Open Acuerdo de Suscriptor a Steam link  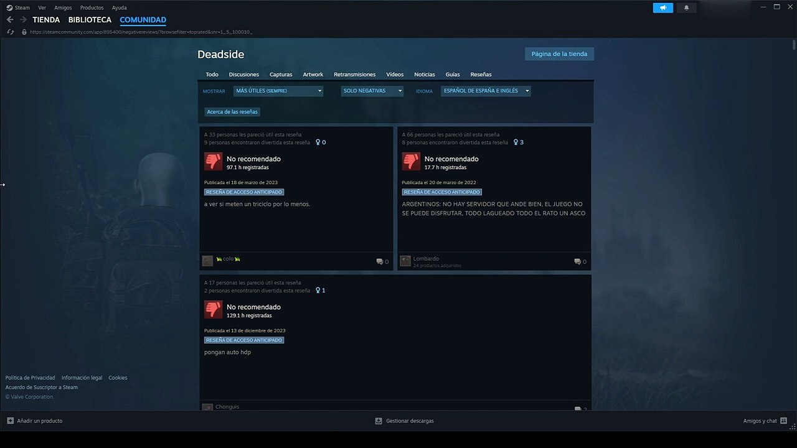pyautogui.click(x=42, y=387)
